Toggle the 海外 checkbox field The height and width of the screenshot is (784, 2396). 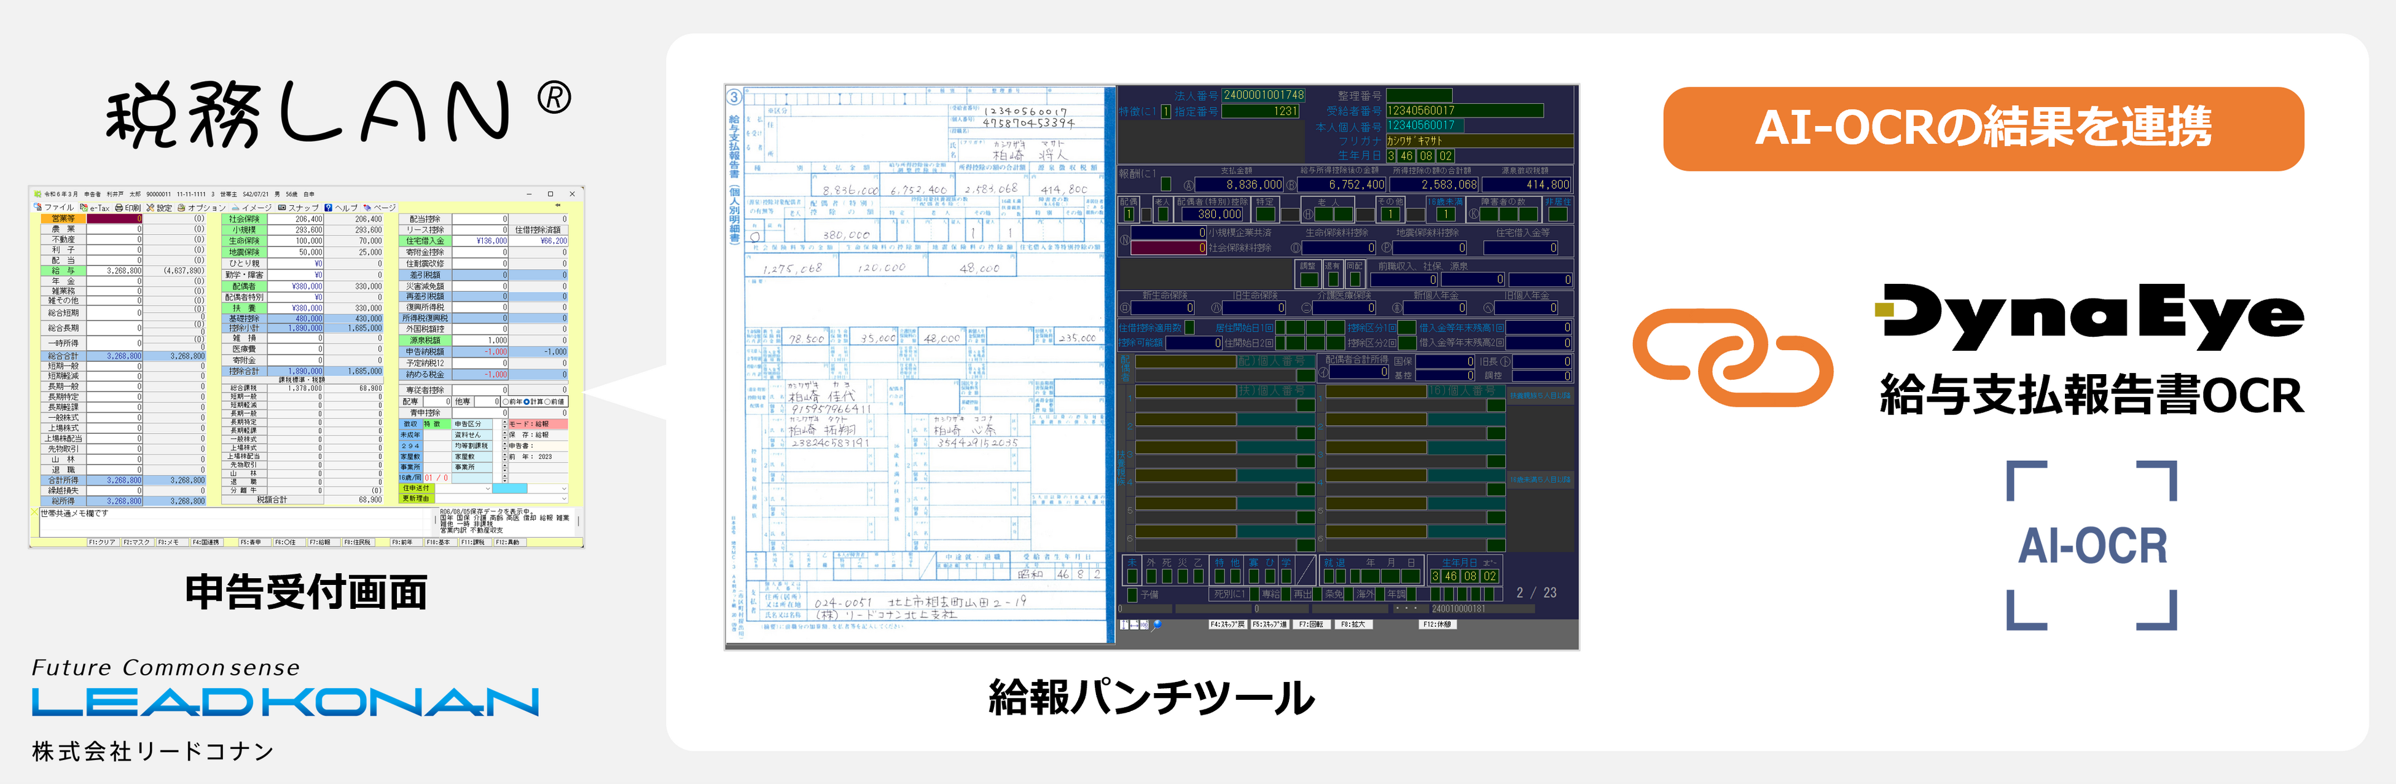pos(1379,595)
